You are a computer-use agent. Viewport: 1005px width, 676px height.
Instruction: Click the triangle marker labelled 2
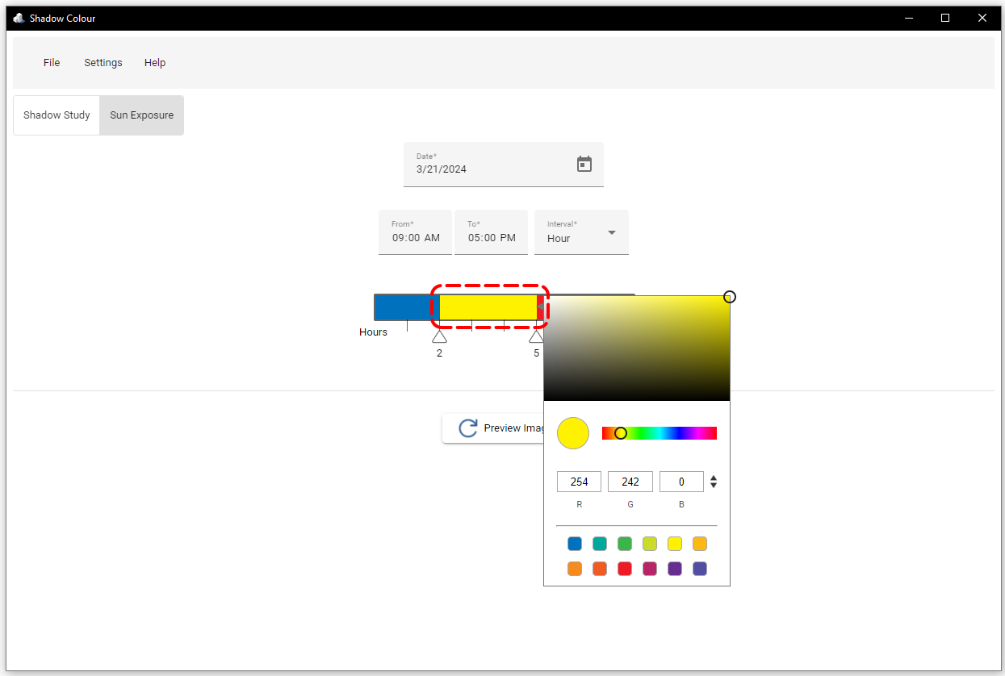(x=439, y=336)
